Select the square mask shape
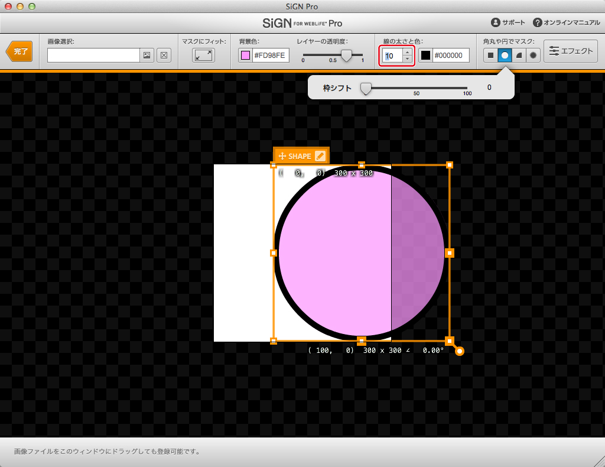 pos(490,55)
